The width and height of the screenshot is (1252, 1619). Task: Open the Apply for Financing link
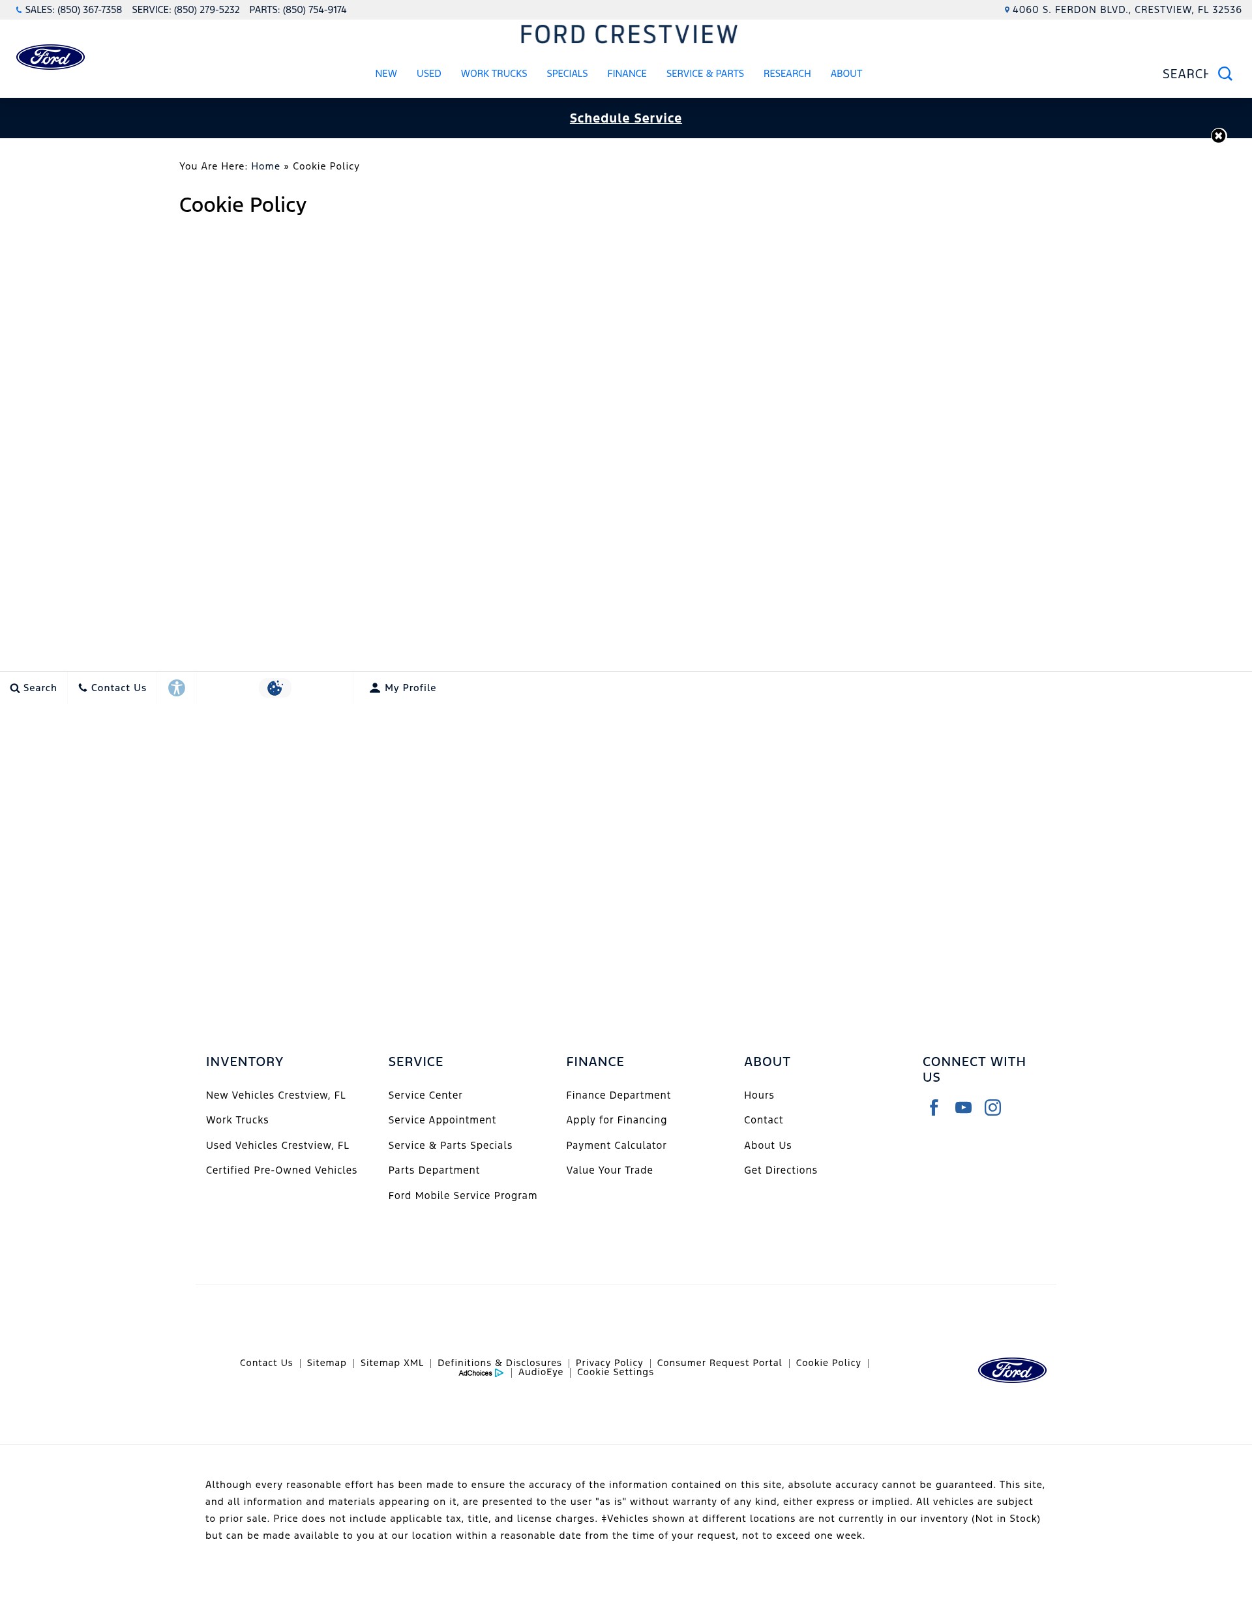coord(617,1120)
